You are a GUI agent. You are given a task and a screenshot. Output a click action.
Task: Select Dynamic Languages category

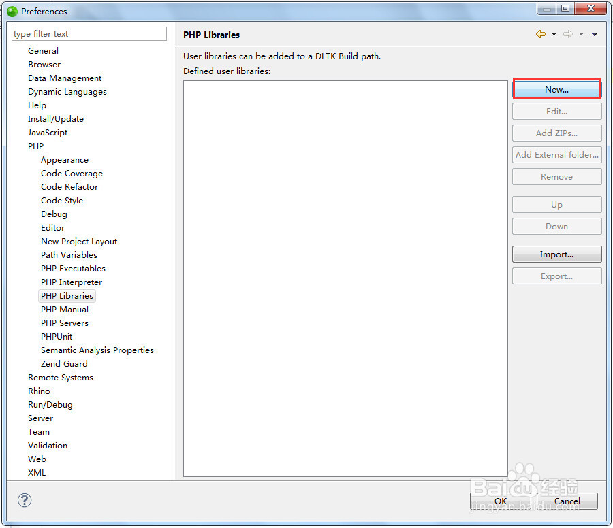[67, 92]
